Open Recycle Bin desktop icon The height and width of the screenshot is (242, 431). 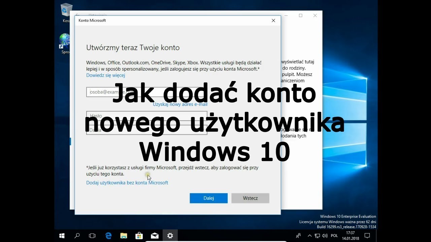click(66, 13)
